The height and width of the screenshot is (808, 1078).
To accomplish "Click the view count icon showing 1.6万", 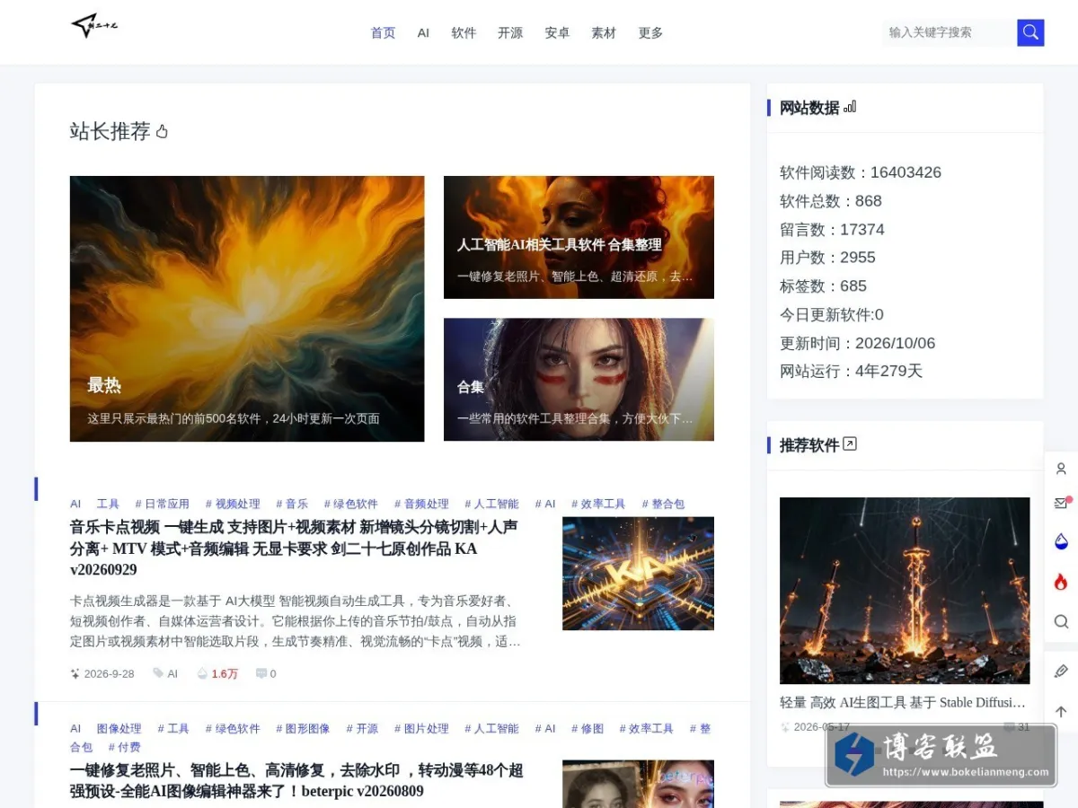I will pos(202,673).
